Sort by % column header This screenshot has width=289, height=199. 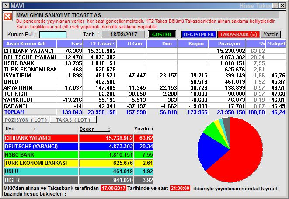256,44
